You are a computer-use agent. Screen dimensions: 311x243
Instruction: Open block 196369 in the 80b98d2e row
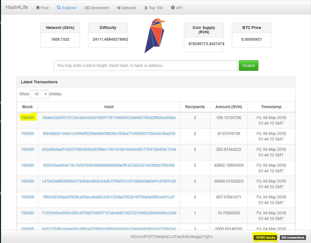pyautogui.click(x=28, y=133)
